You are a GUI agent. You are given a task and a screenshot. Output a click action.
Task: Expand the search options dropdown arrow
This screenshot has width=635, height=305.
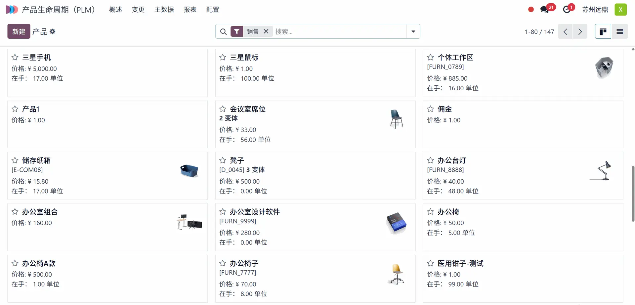click(413, 31)
